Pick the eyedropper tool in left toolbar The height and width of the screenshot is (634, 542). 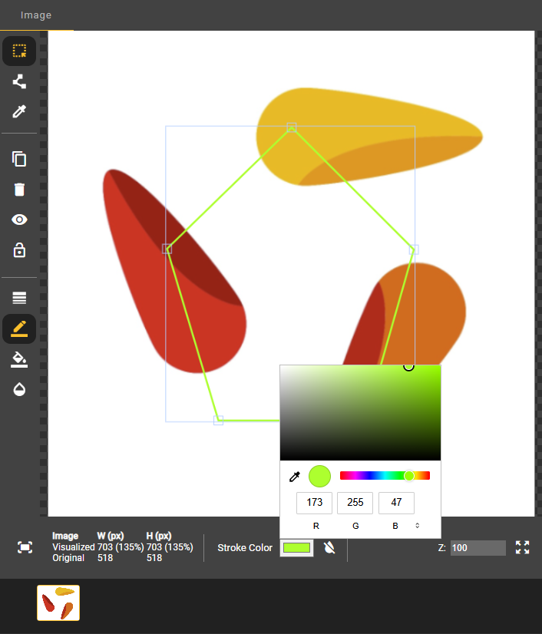19,111
